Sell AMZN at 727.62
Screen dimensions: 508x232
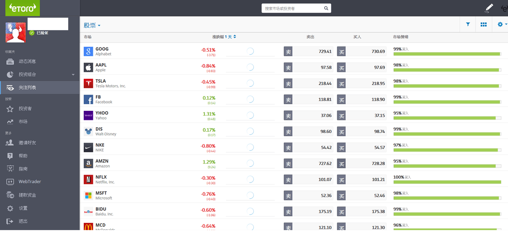pos(308,164)
